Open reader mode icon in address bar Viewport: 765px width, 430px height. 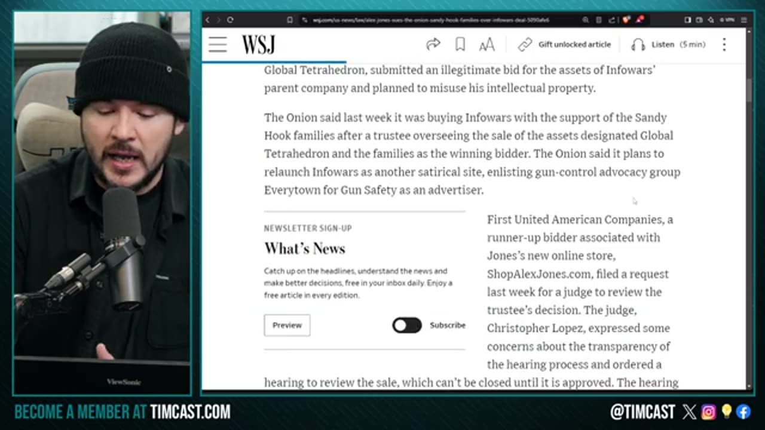598,20
